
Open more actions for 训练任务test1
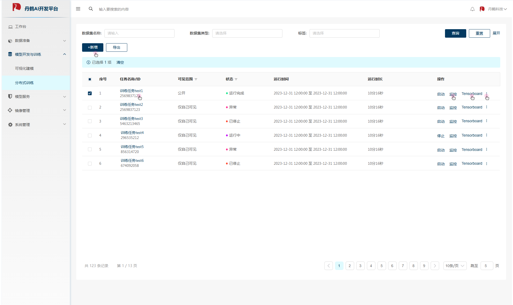[x=486, y=94]
